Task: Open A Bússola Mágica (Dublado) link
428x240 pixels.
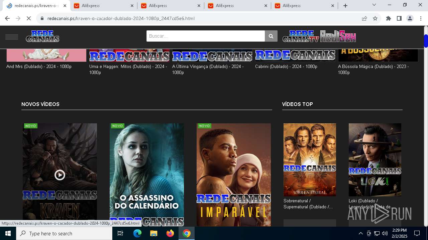Action: 373,69
